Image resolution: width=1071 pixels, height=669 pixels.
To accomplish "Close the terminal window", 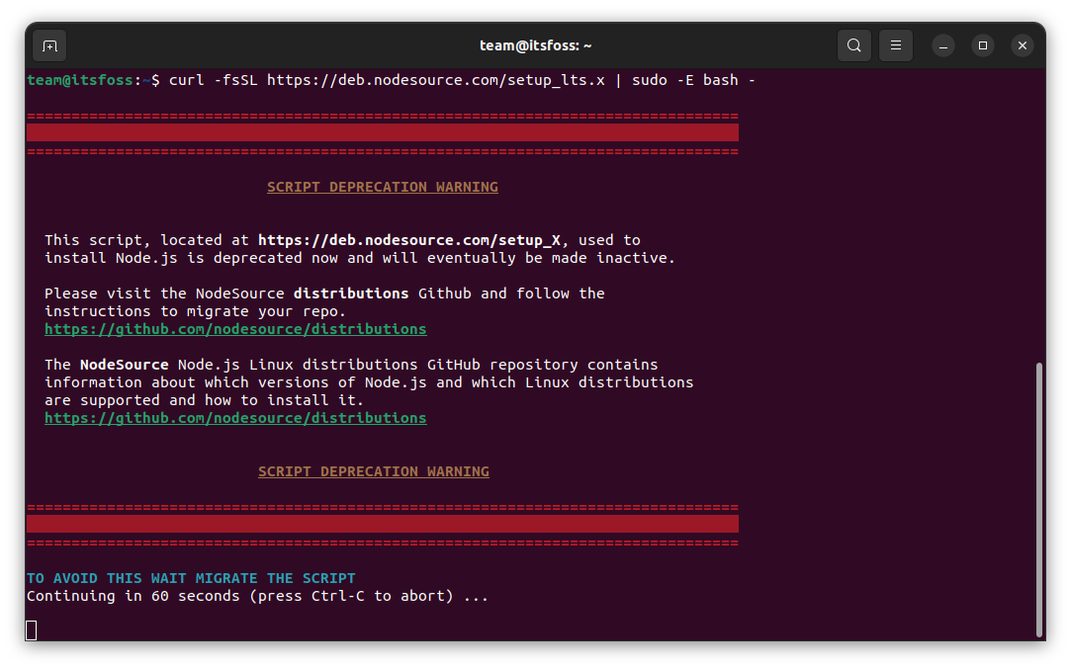I will [x=1023, y=45].
